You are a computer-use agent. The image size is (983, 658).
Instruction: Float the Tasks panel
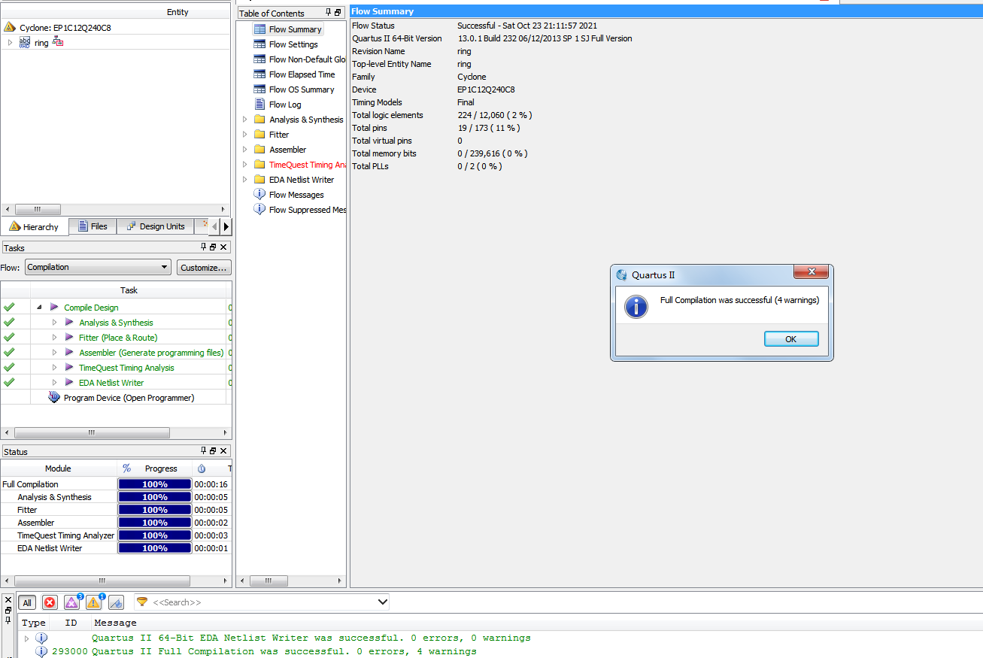213,247
